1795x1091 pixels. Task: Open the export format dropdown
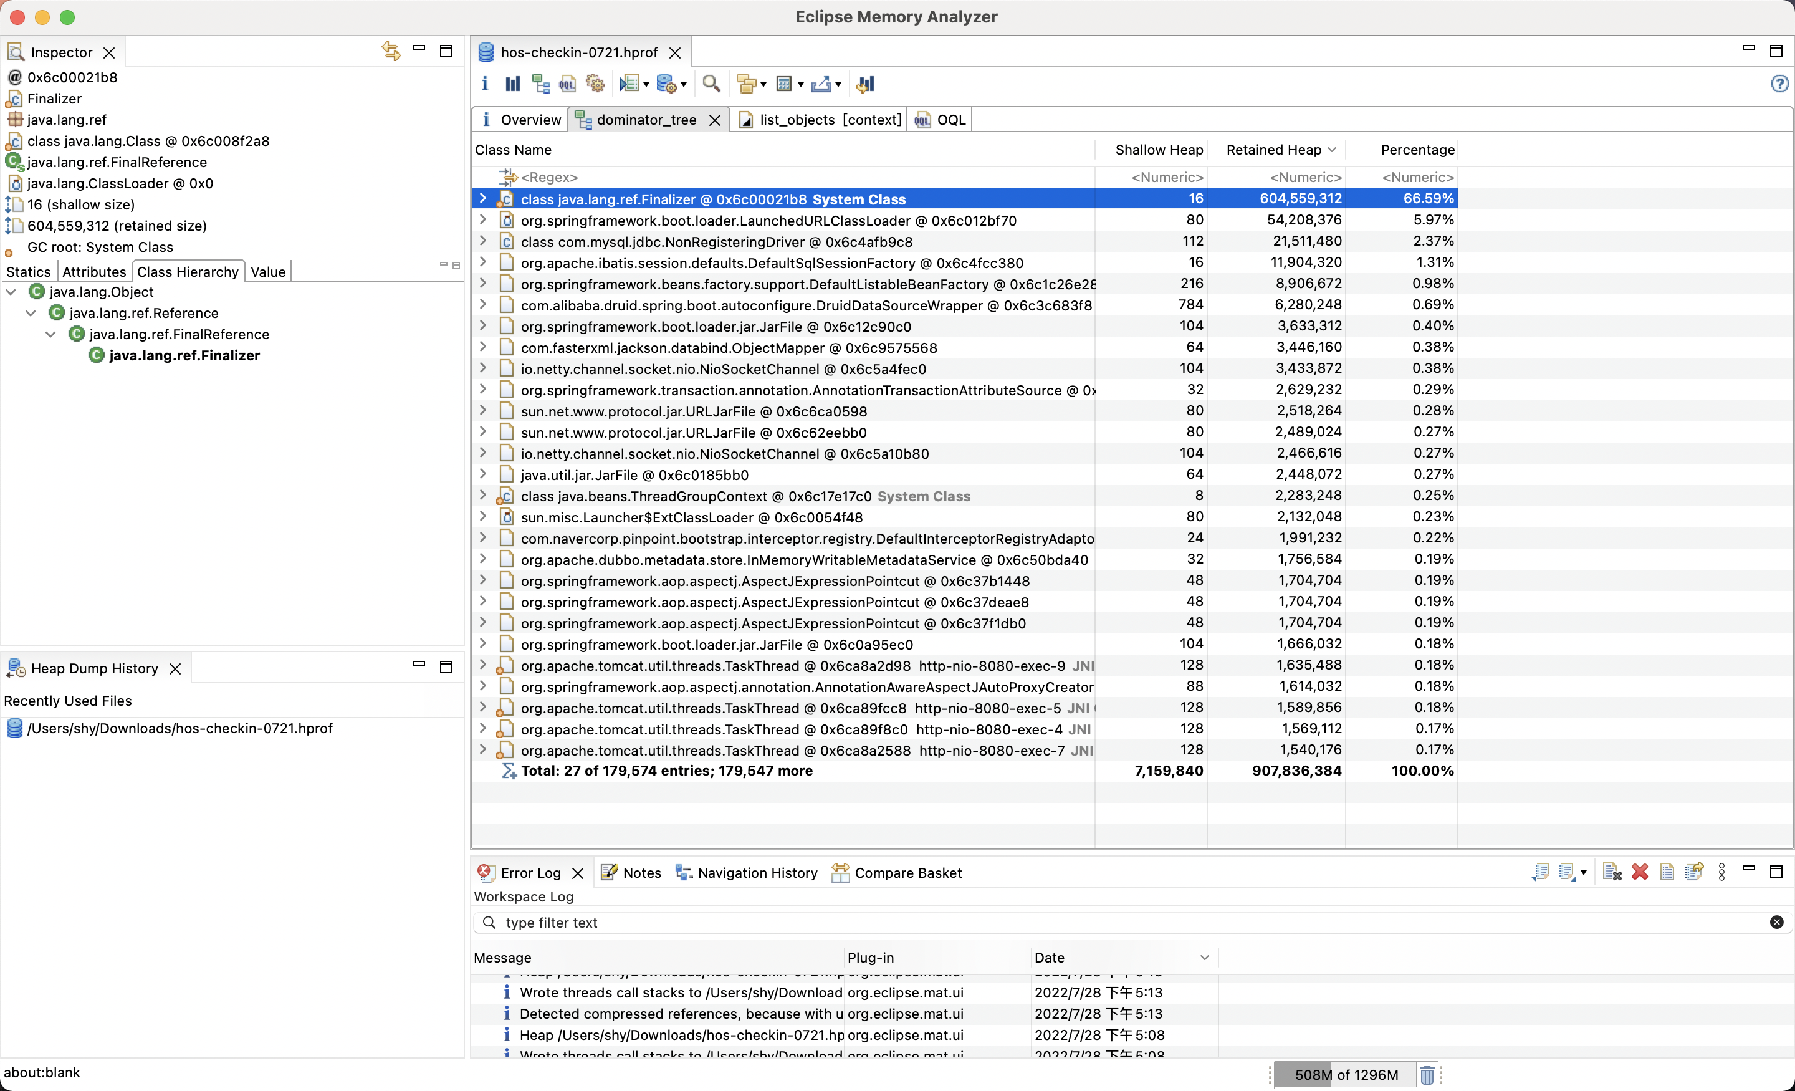point(838,85)
